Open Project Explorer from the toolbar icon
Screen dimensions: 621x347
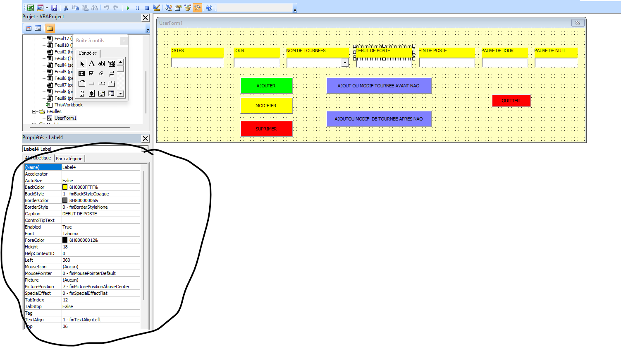coord(168,7)
